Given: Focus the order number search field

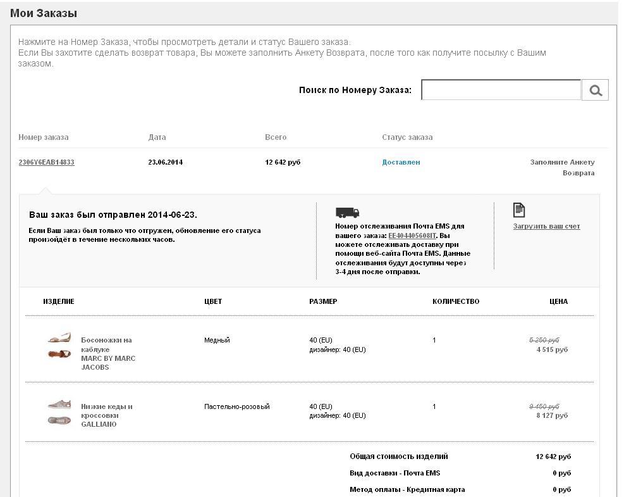Looking at the screenshot, I should 501,90.
